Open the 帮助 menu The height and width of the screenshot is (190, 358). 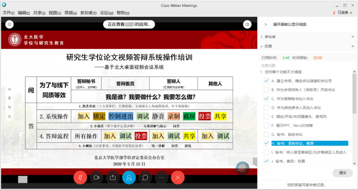point(123,13)
